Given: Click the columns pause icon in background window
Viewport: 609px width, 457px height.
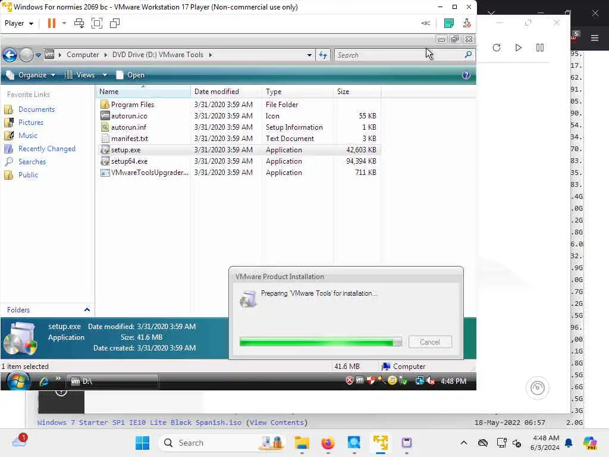Looking at the screenshot, I should tap(540, 48).
